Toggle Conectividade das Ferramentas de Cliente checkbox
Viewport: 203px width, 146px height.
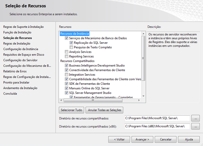point(66,70)
